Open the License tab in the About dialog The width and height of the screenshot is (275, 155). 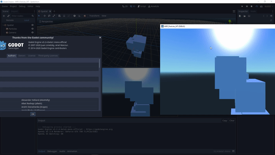(x=32, y=56)
